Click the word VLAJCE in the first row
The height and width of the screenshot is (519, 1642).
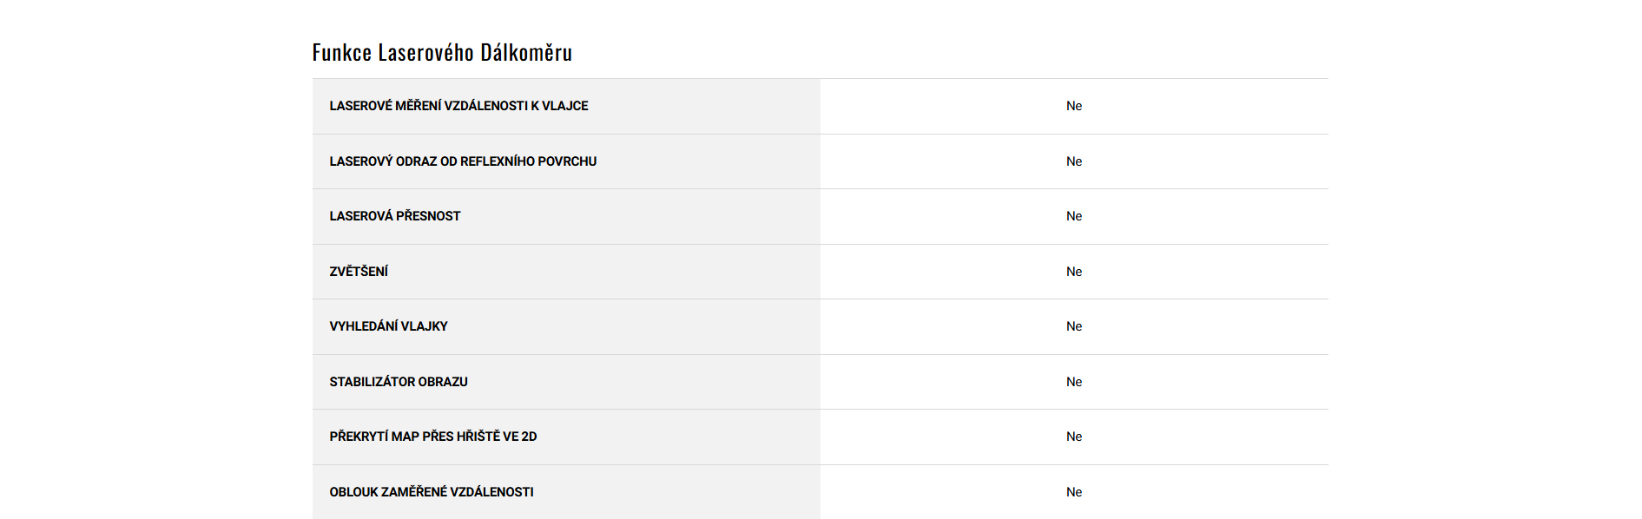(x=565, y=106)
